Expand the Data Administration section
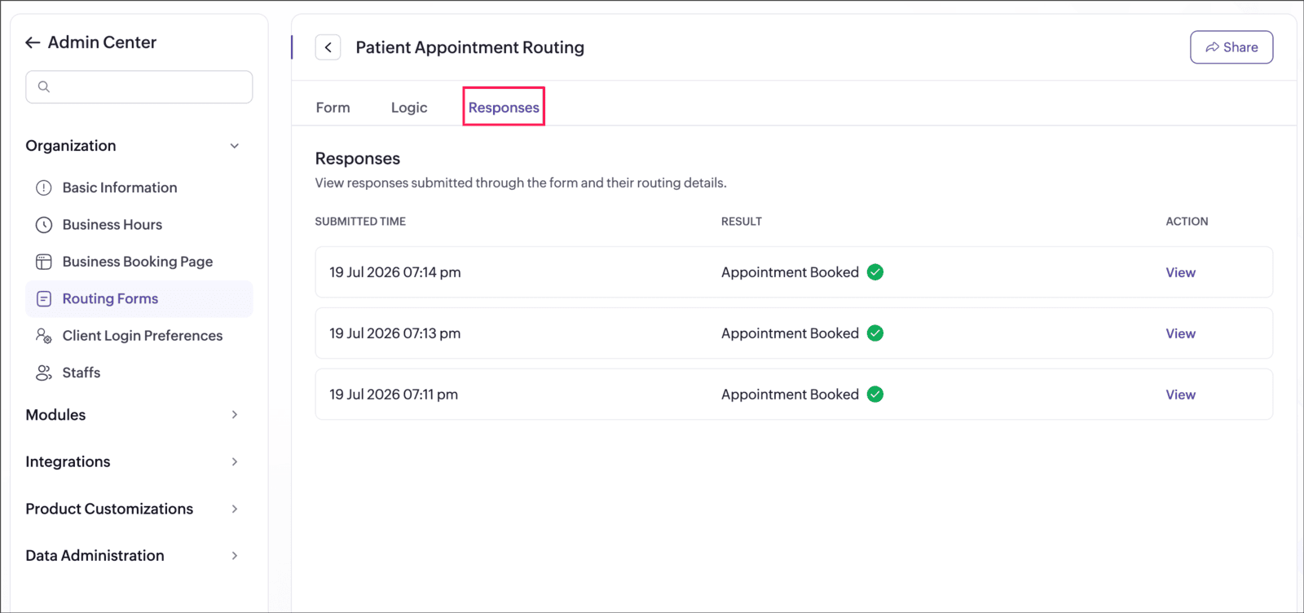 [235, 556]
